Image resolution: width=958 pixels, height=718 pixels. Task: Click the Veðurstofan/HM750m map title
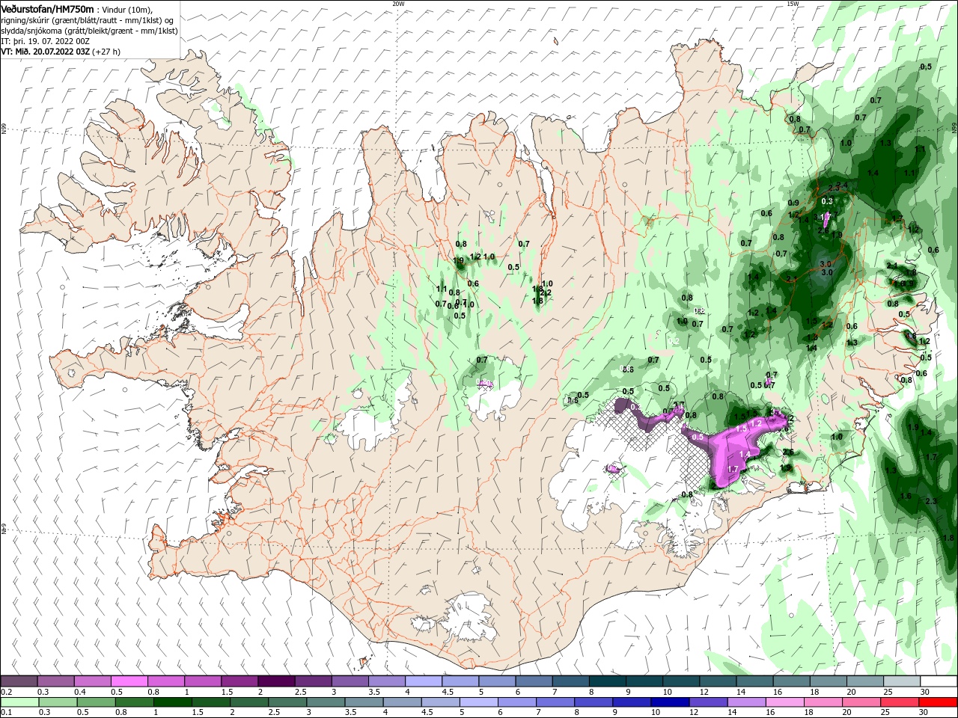47,8
